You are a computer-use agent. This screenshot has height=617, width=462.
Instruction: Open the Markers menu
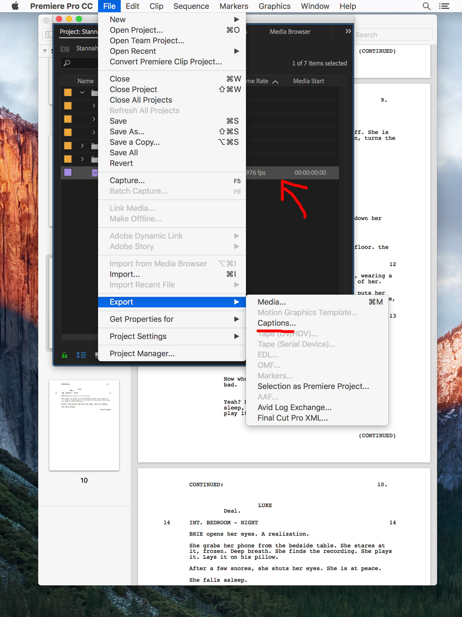point(234,6)
